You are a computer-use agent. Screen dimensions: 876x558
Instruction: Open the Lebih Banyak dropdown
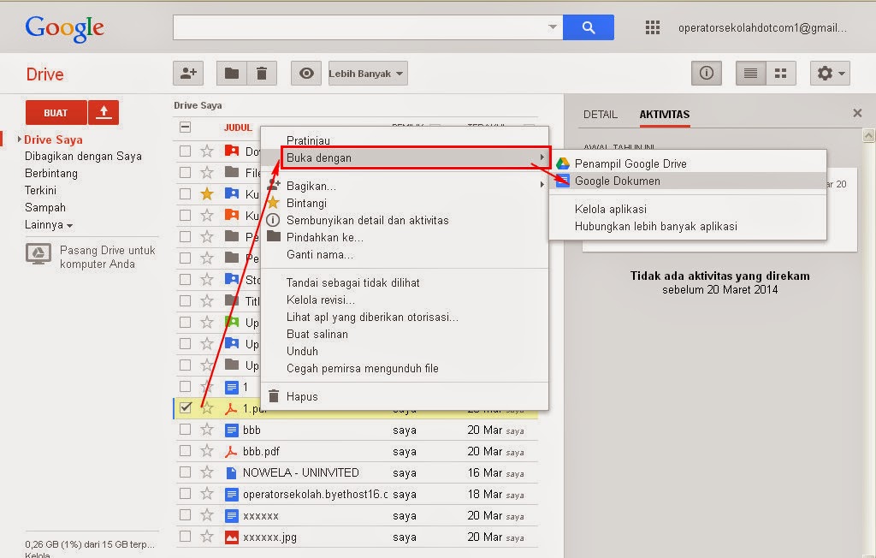point(366,73)
